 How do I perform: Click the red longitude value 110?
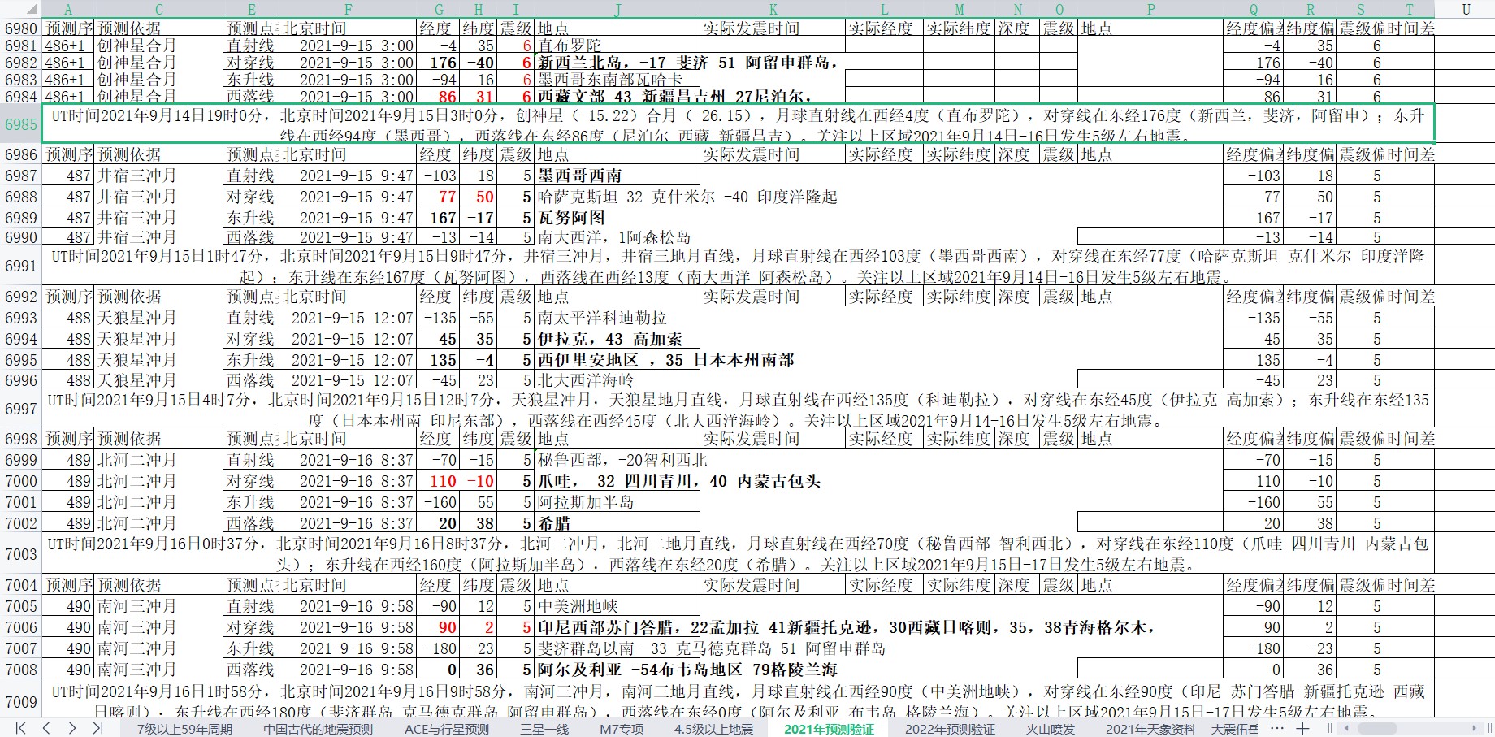point(439,481)
